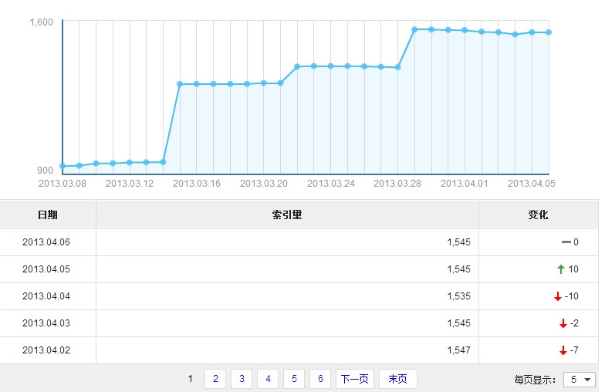Viewport: 605px width, 392px height.
Task: Click the 索引量 column header
Action: [287, 215]
